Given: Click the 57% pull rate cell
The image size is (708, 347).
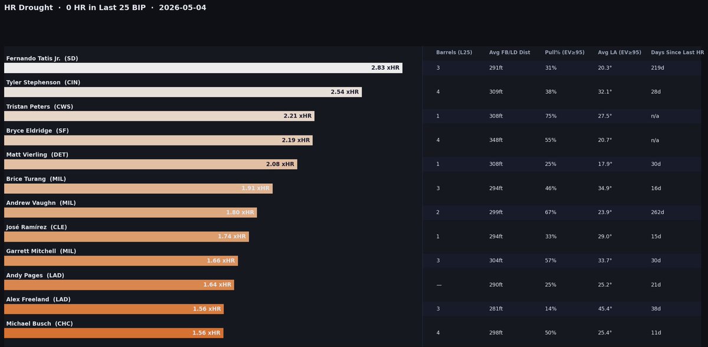Looking at the screenshot, I should click(x=550, y=261).
